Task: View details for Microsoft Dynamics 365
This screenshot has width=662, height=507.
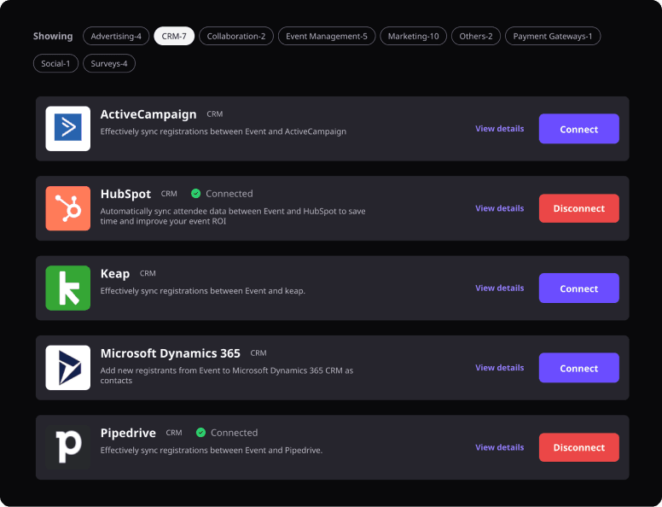Action: coord(499,368)
